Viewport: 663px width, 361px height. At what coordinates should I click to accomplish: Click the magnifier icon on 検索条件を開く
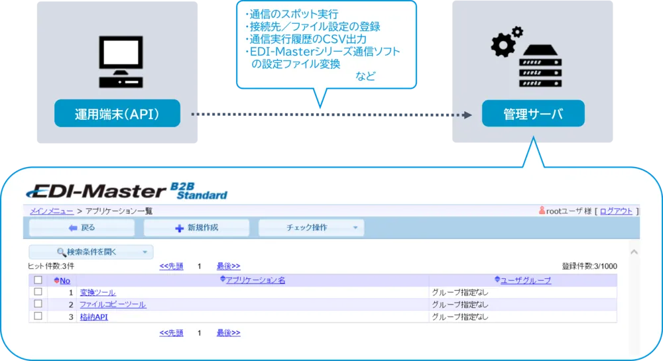[62, 252]
